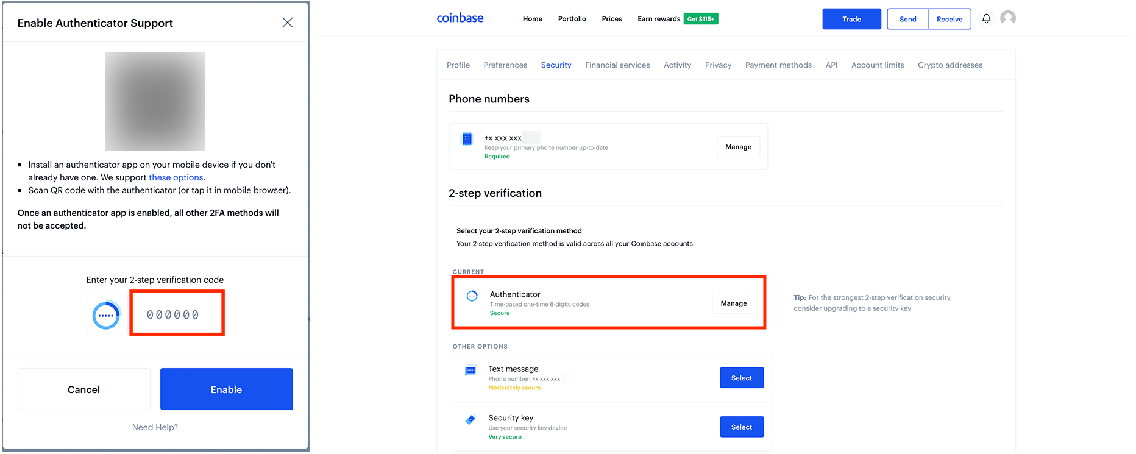
Task: Open the user avatar menu
Action: coord(1008,18)
